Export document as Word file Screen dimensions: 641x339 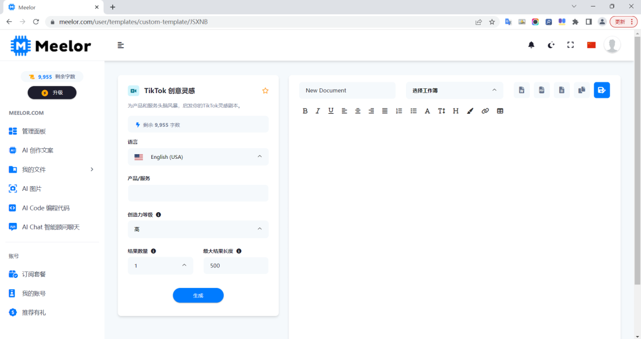(x=522, y=90)
